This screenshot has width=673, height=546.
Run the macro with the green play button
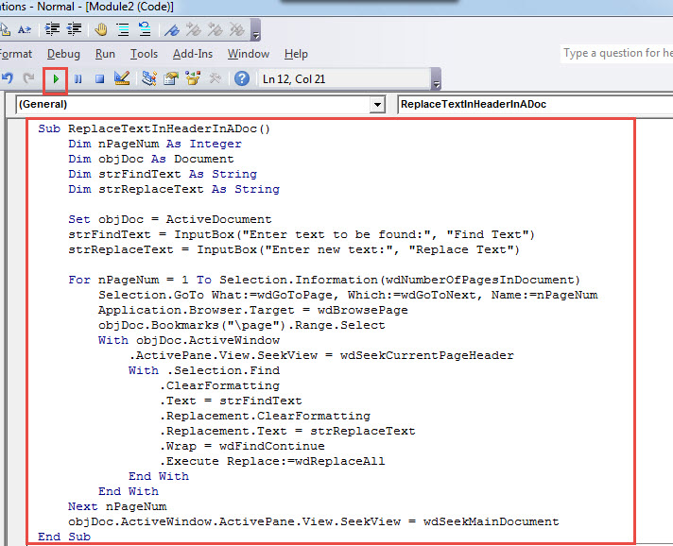click(56, 78)
